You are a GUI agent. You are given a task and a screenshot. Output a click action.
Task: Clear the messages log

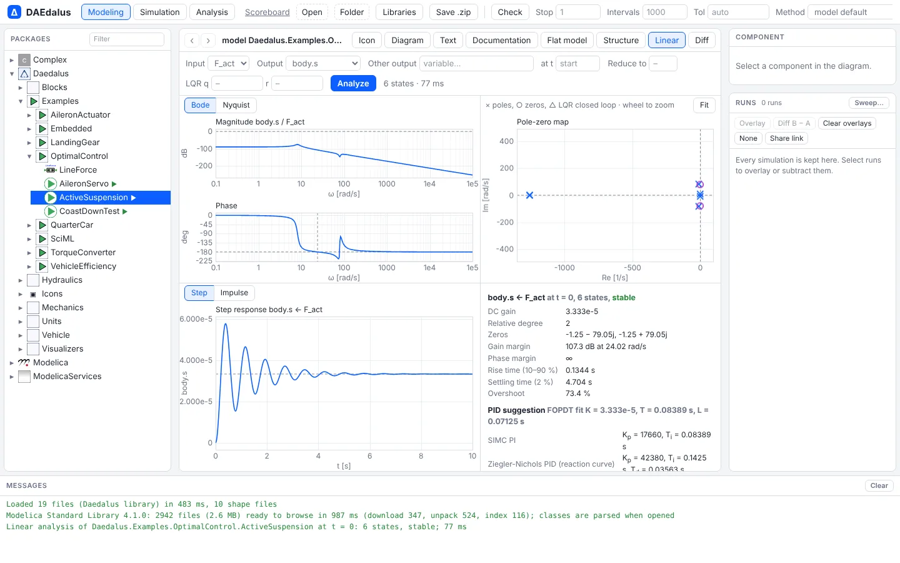point(879,485)
